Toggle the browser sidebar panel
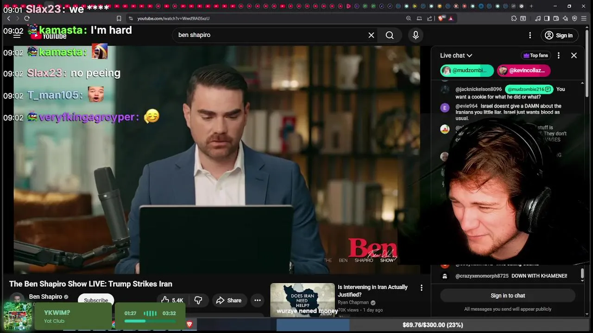This screenshot has height=333, width=593. [x=547, y=18]
